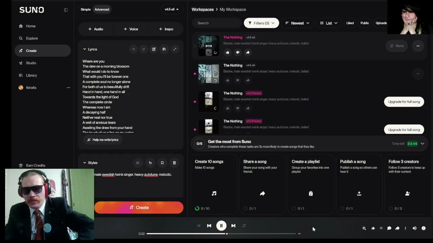This screenshot has width=433, height=243.
Task: Add a Voice to the song
Action: tap(131, 29)
